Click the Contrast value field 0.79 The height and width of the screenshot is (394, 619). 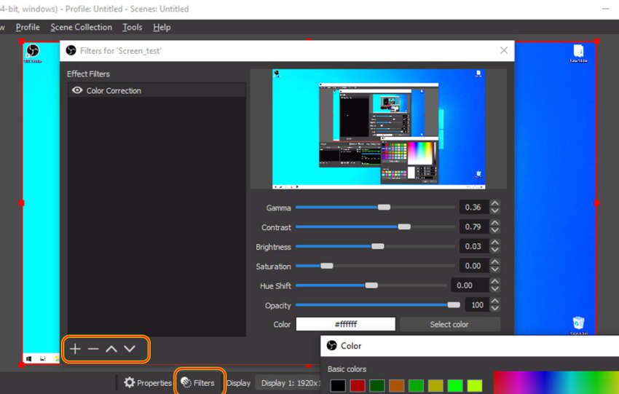tap(474, 226)
